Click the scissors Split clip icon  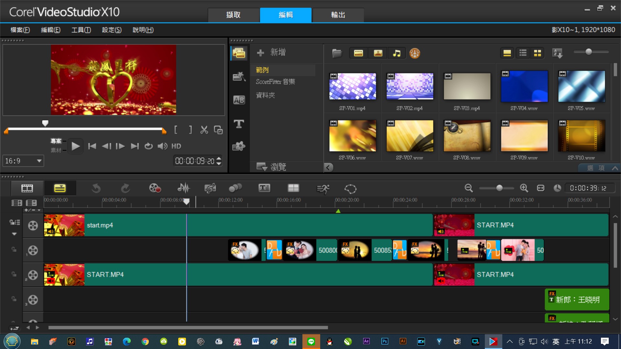204,130
